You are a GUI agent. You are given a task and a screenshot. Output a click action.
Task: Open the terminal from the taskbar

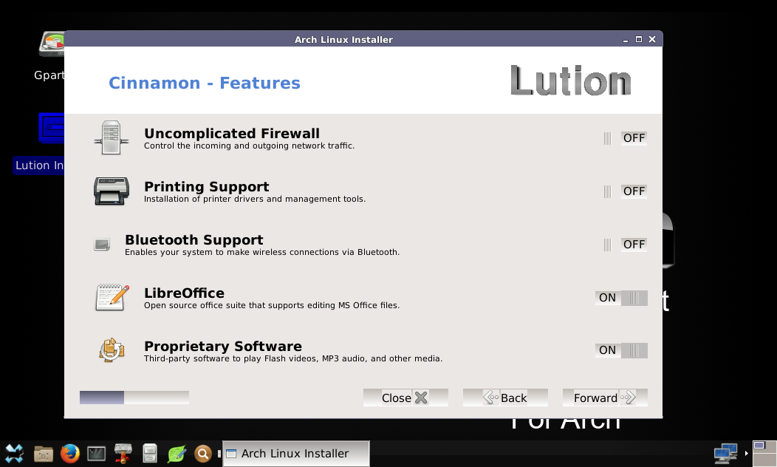[96, 453]
